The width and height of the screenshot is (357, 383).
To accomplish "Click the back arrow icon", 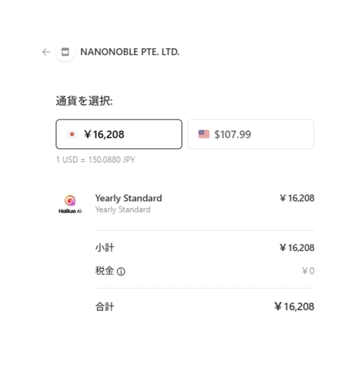I will tap(46, 52).
